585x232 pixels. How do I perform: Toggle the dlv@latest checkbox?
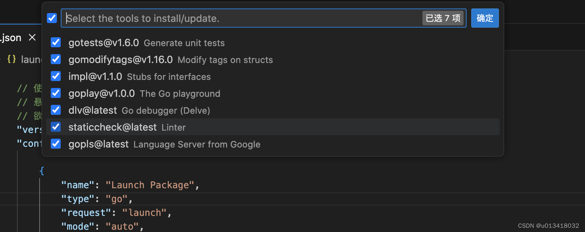click(55, 110)
